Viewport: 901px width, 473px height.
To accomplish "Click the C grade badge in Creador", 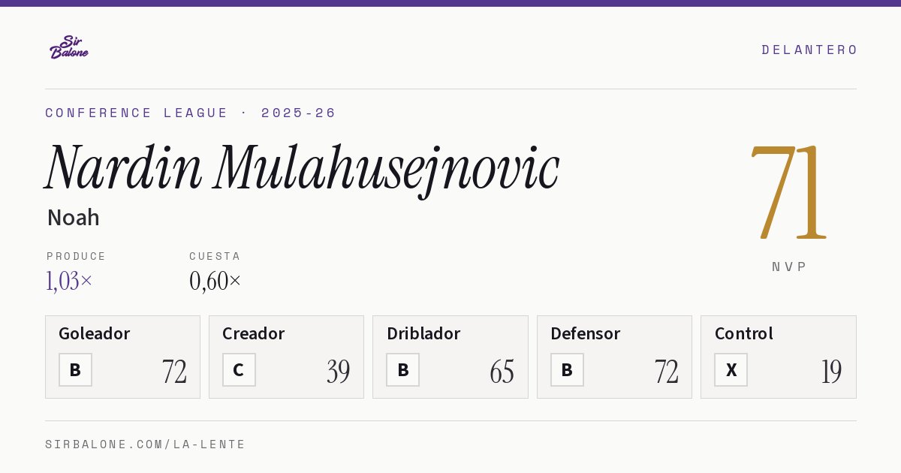I will (x=239, y=370).
